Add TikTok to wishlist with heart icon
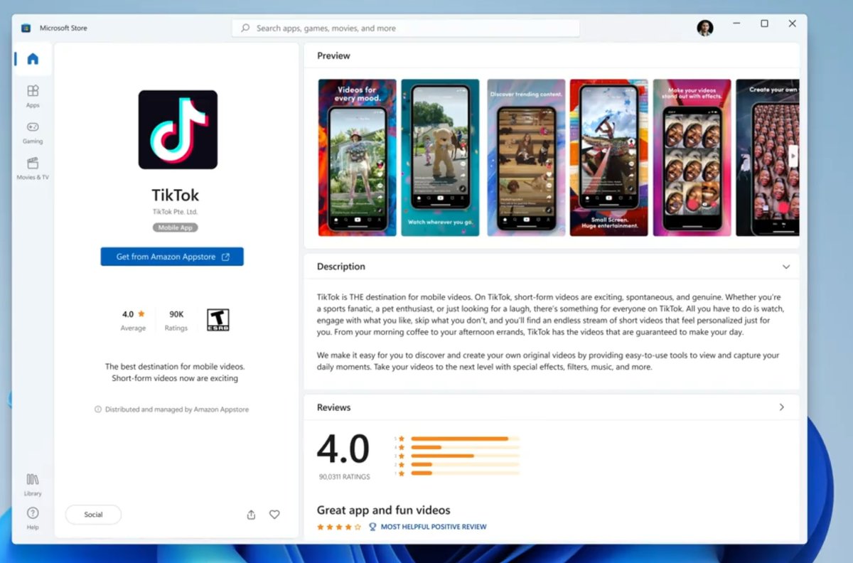 point(274,515)
